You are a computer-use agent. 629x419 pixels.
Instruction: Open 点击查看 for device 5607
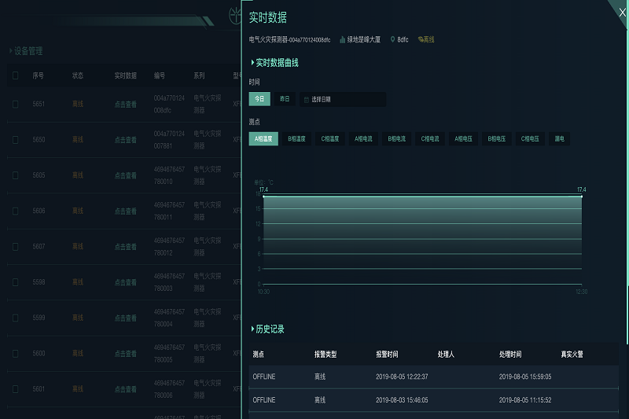pos(126,247)
